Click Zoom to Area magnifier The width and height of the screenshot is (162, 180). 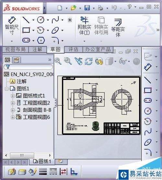point(68,61)
